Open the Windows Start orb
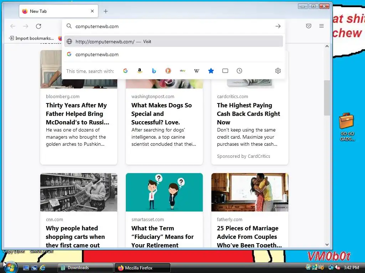 pos(10,267)
